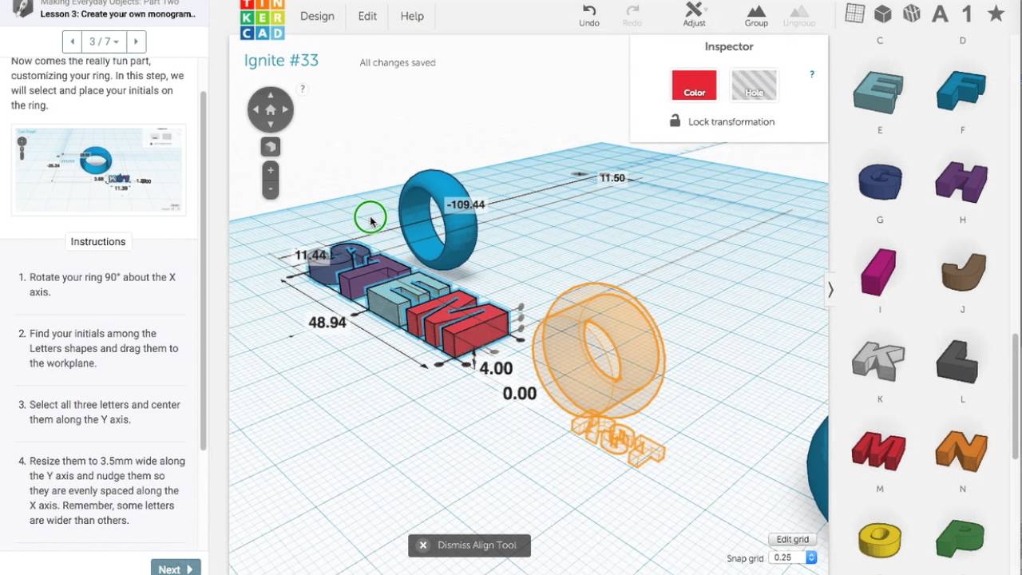
Task: Open the workplane grid shape category
Action: click(855, 14)
